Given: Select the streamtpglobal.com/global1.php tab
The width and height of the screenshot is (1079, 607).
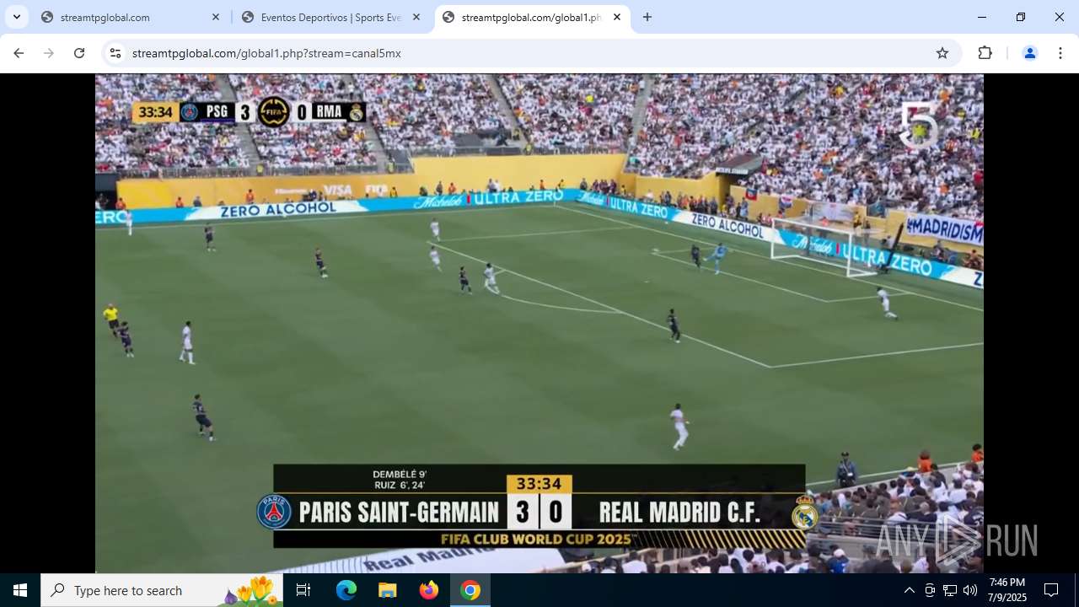Looking at the screenshot, I should coord(531,17).
